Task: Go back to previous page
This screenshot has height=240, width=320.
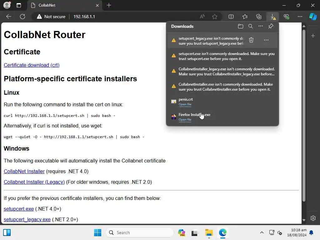Action: click(8, 17)
